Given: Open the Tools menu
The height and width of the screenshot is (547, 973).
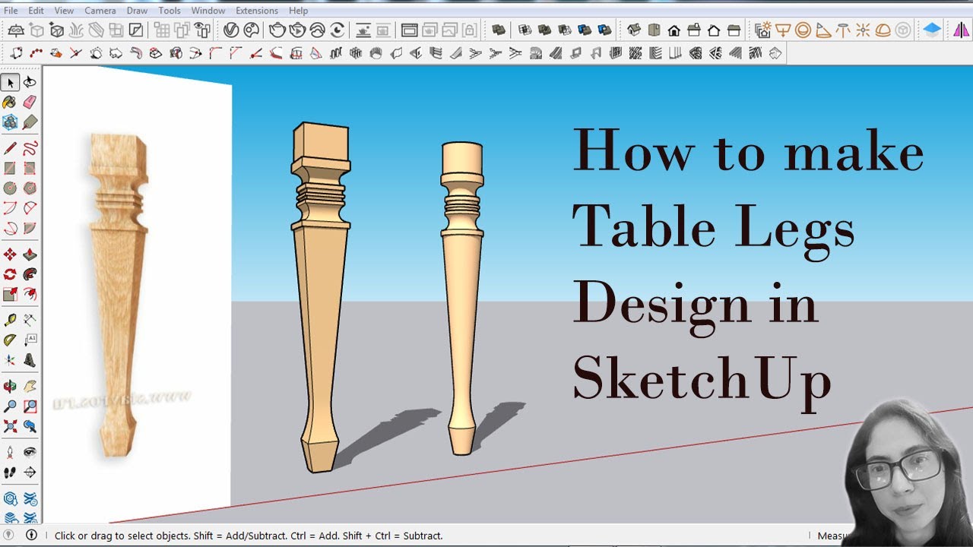Looking at the screenshot, I should 170,11.
